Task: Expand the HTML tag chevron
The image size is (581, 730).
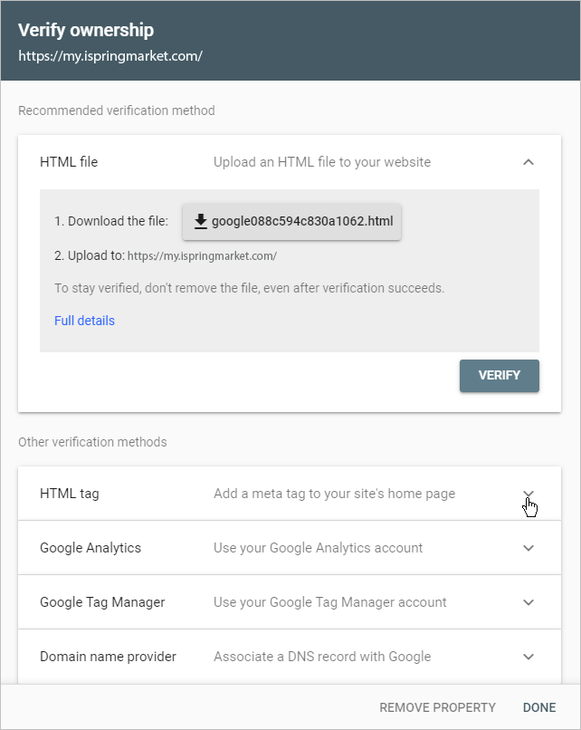Action: point(528,494)
